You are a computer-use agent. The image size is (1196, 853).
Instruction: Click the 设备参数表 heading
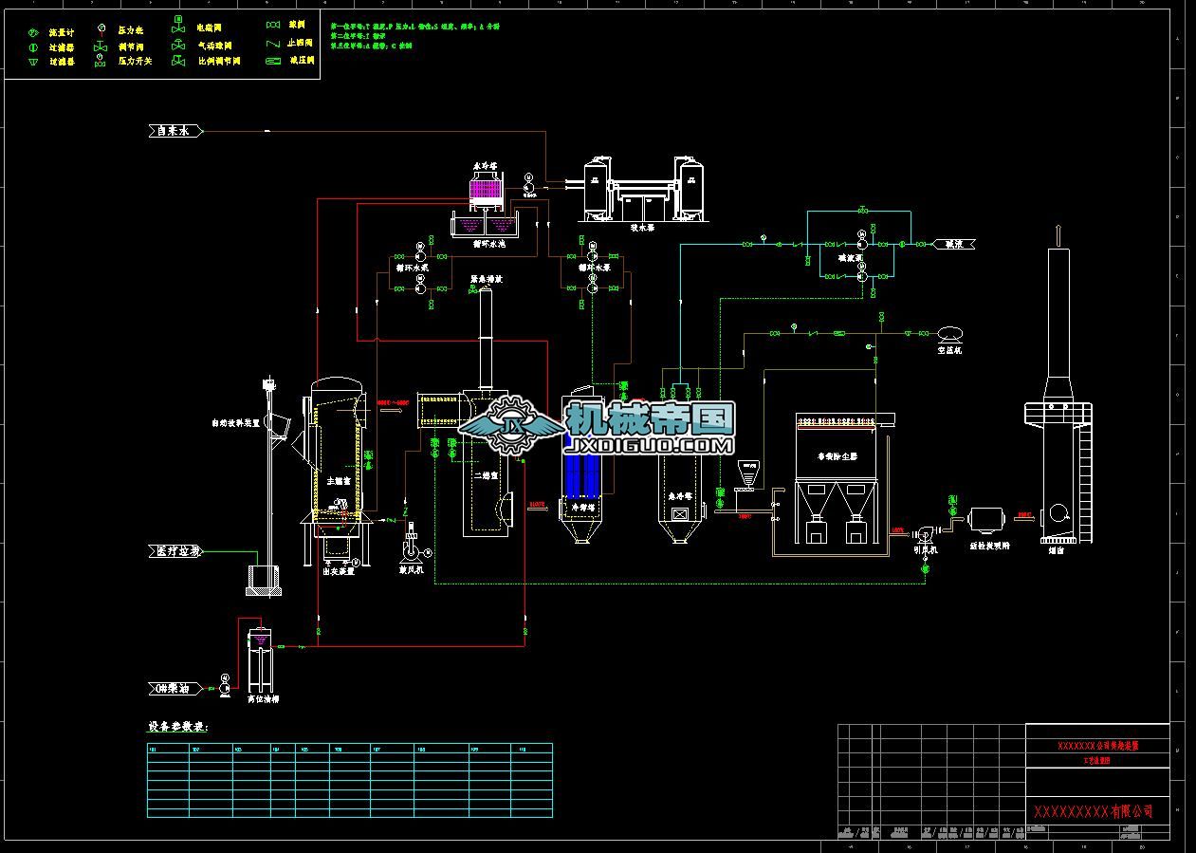coord(177,727)
